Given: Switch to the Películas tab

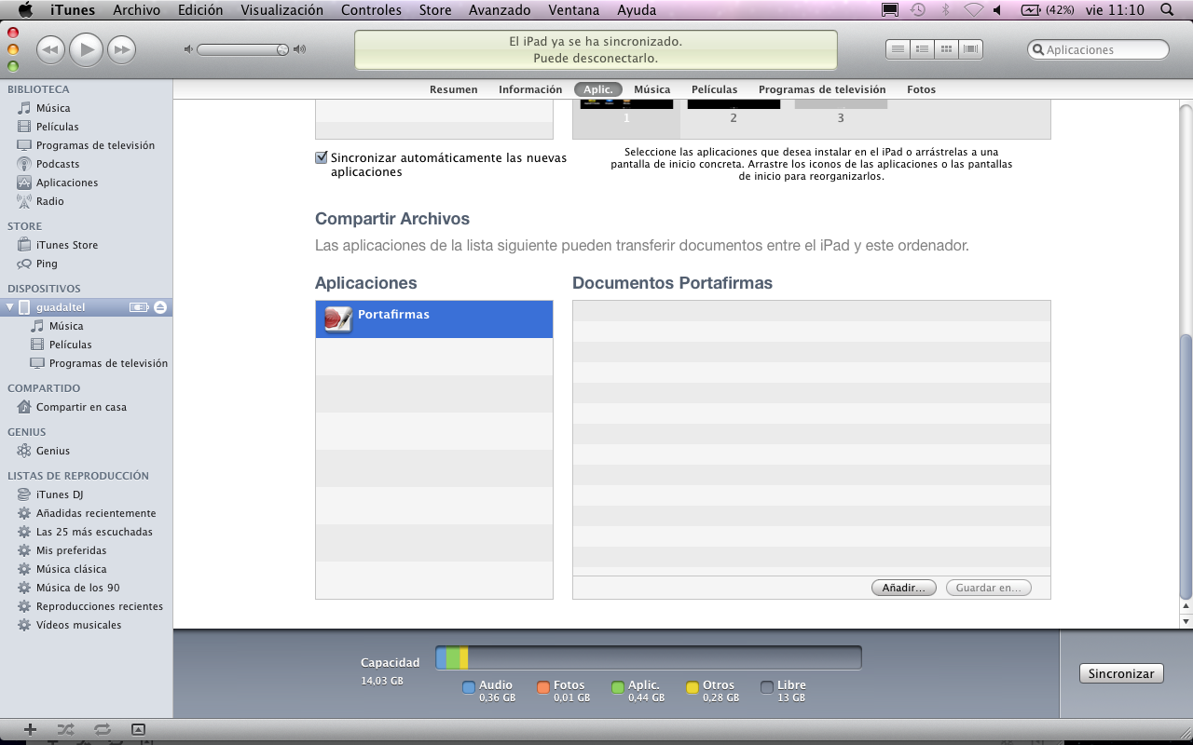Looking at the screenshot, I should coord(714,89).
